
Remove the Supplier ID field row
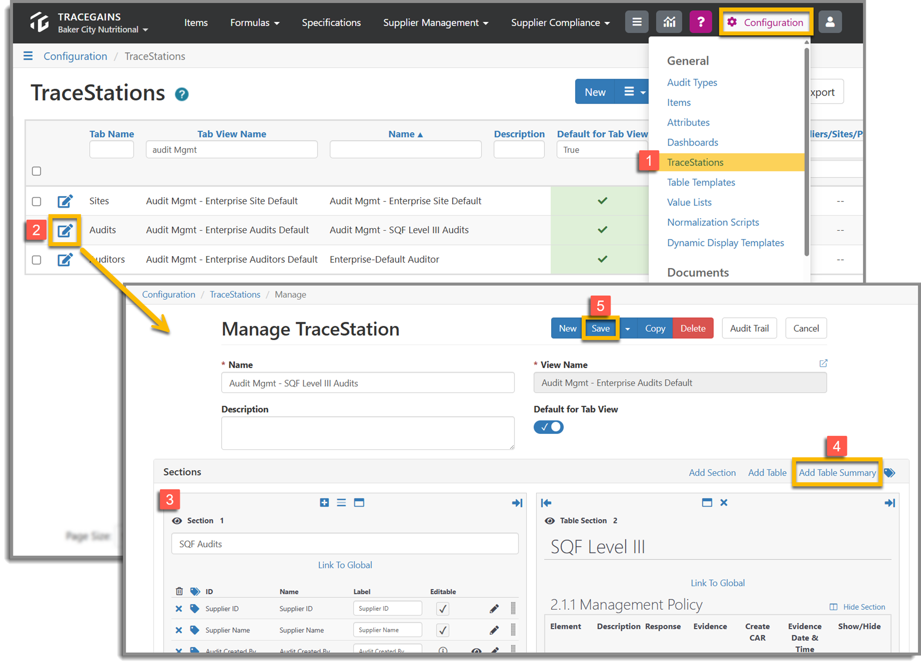click(178, 609)
